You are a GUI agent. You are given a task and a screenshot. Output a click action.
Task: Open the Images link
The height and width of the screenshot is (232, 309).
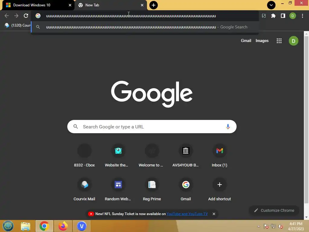tap(262, 41)
